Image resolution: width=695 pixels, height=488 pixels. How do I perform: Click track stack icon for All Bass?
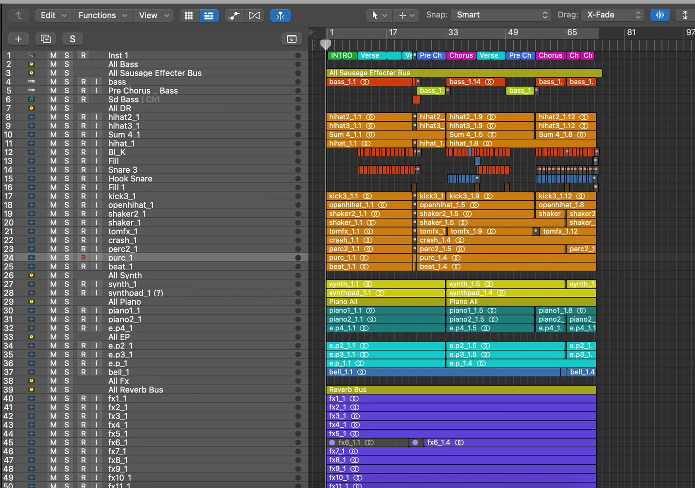[x=32, y=64]
